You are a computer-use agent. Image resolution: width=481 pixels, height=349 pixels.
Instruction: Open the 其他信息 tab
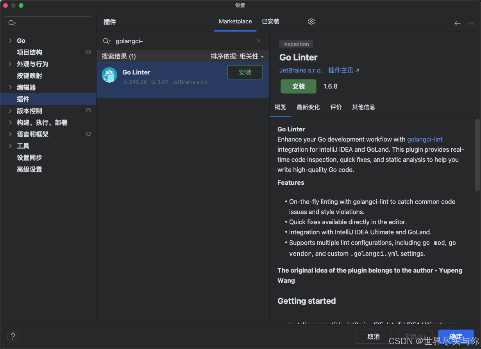click(x=364, y=107)
